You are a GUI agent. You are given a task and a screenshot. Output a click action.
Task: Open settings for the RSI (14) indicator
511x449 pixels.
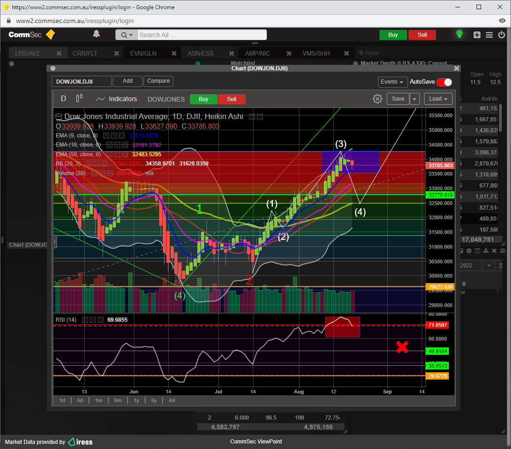pos(93,319)
